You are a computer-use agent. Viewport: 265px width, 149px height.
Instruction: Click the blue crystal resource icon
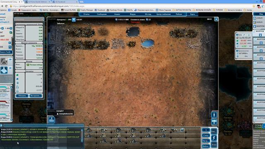pos(17,79)
